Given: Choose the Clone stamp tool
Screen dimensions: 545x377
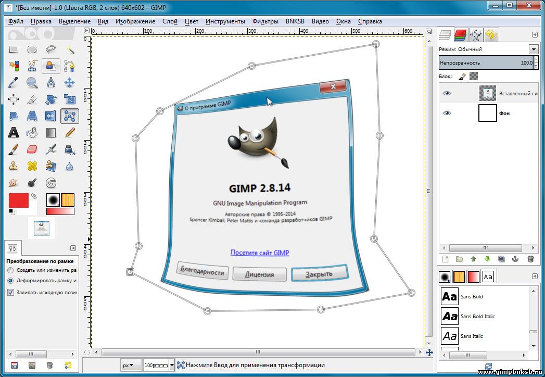Looking at the screenshot, I should tap(14, 166).
